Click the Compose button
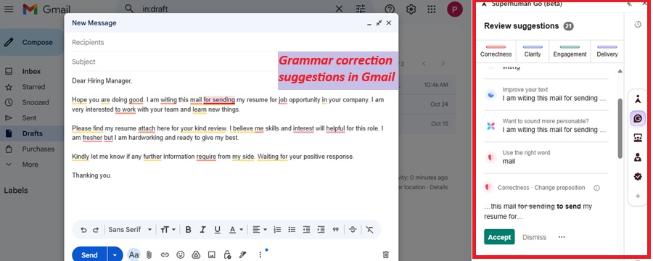This screenshot has height=261, width=653. pyautogui.click(x=32, y=42)
